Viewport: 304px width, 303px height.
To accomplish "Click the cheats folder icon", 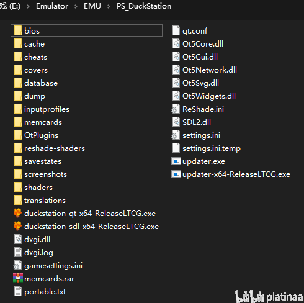I will (18, 57).
